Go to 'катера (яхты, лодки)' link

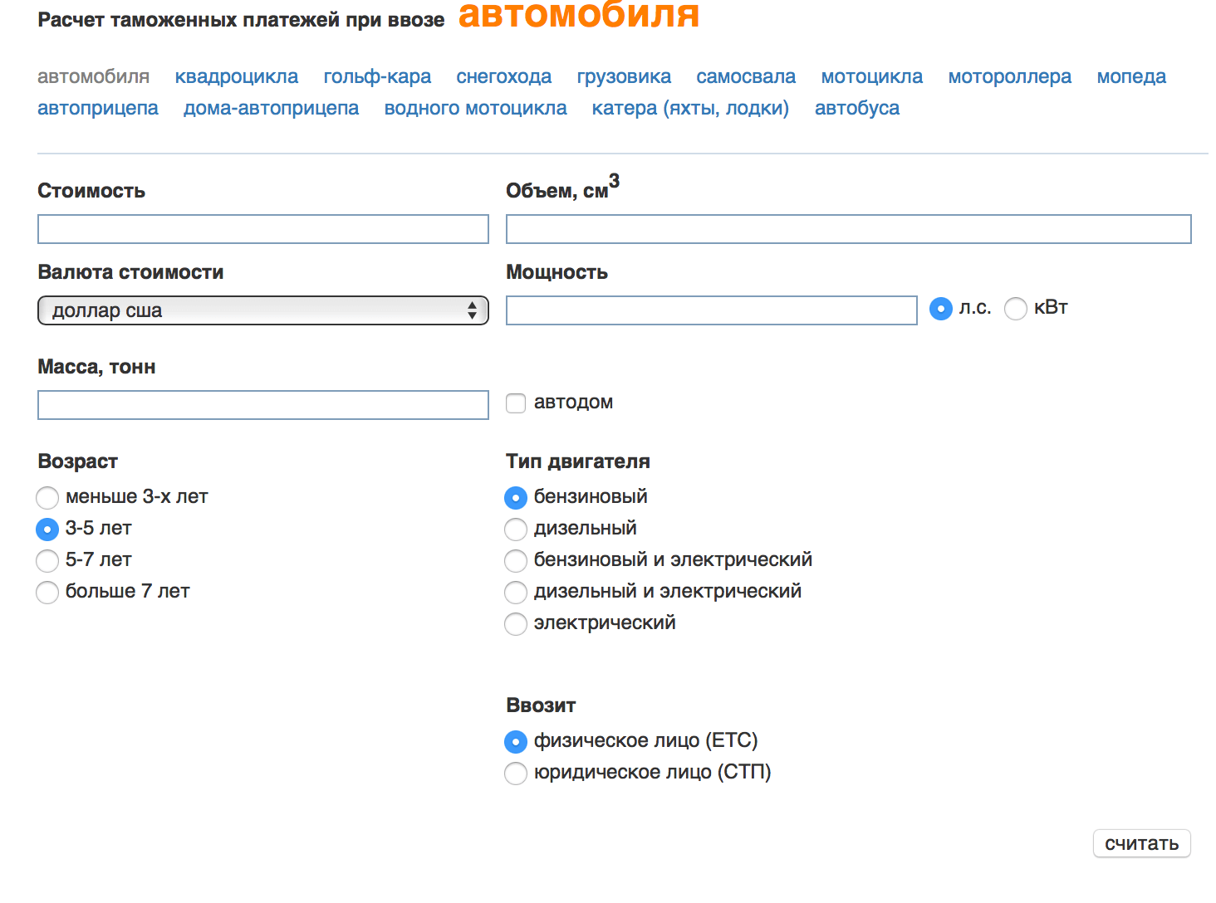coord(690,109)
